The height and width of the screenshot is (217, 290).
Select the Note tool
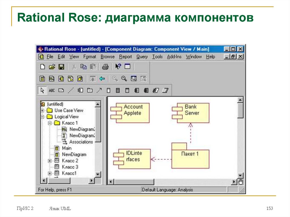click(61, 90)
